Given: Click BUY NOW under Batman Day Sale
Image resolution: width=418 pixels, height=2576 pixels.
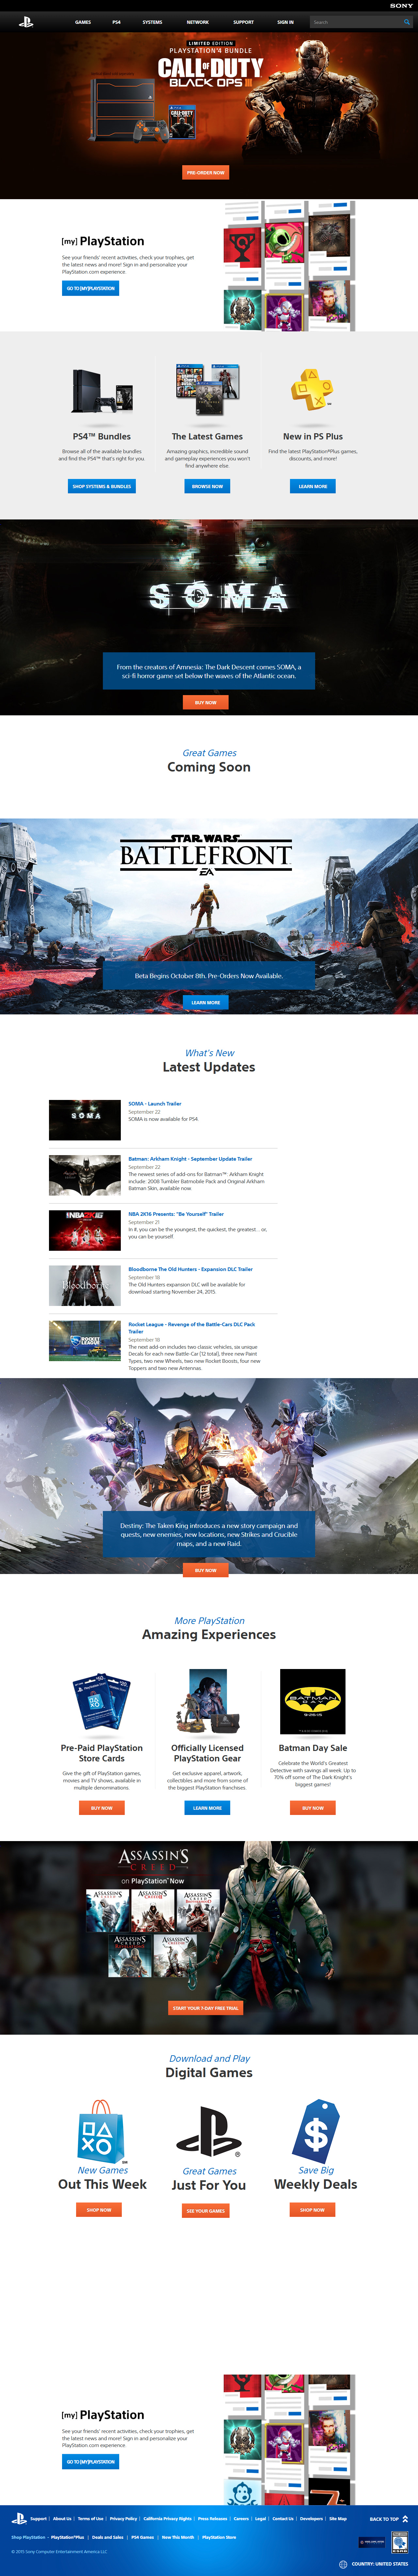Looking at the screenshot, I should pos(313,1808).
